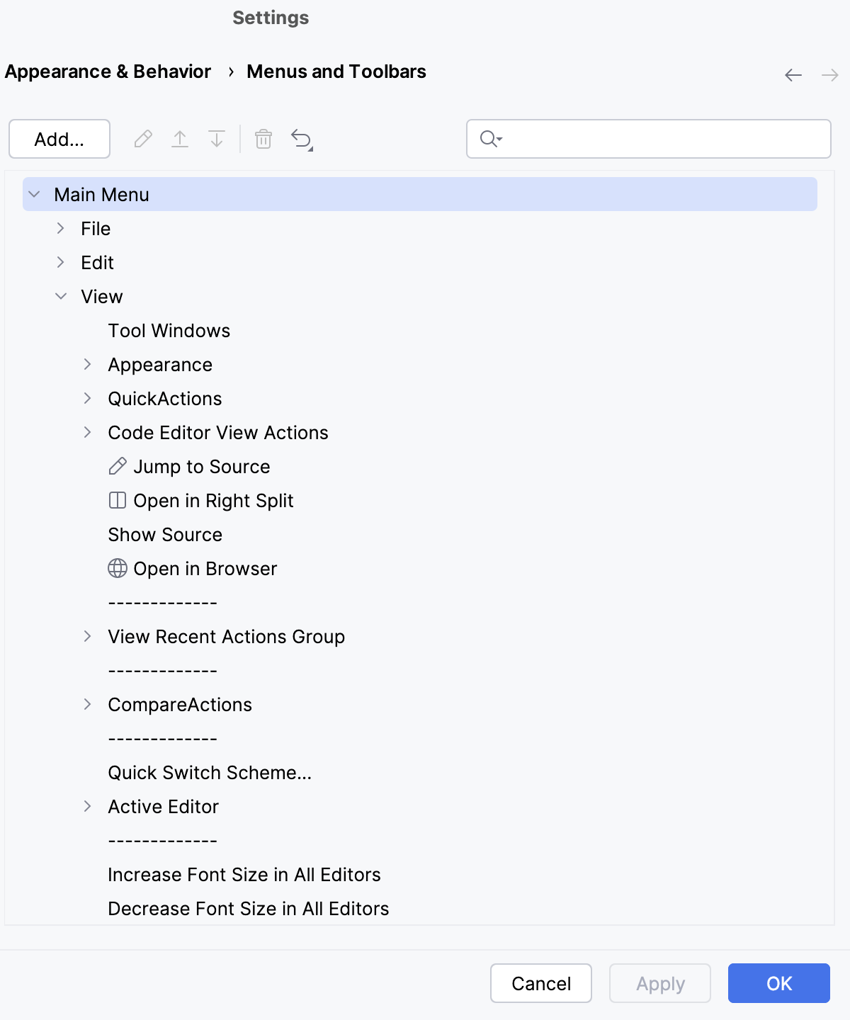
Task: Click the Move Down toolbar icon
Action: pyautogui.click(x=217, y=139)
